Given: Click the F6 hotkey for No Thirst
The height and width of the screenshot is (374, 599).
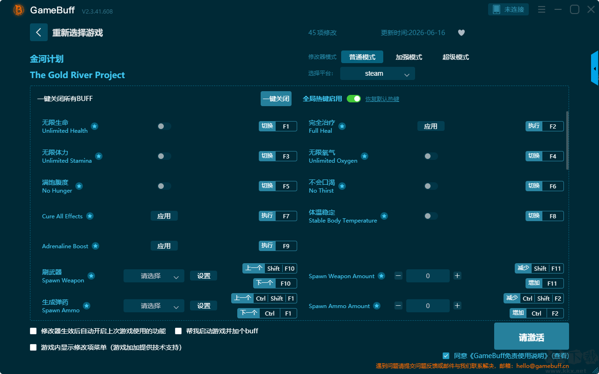Looking at the screenshot, I should point(553,186).
